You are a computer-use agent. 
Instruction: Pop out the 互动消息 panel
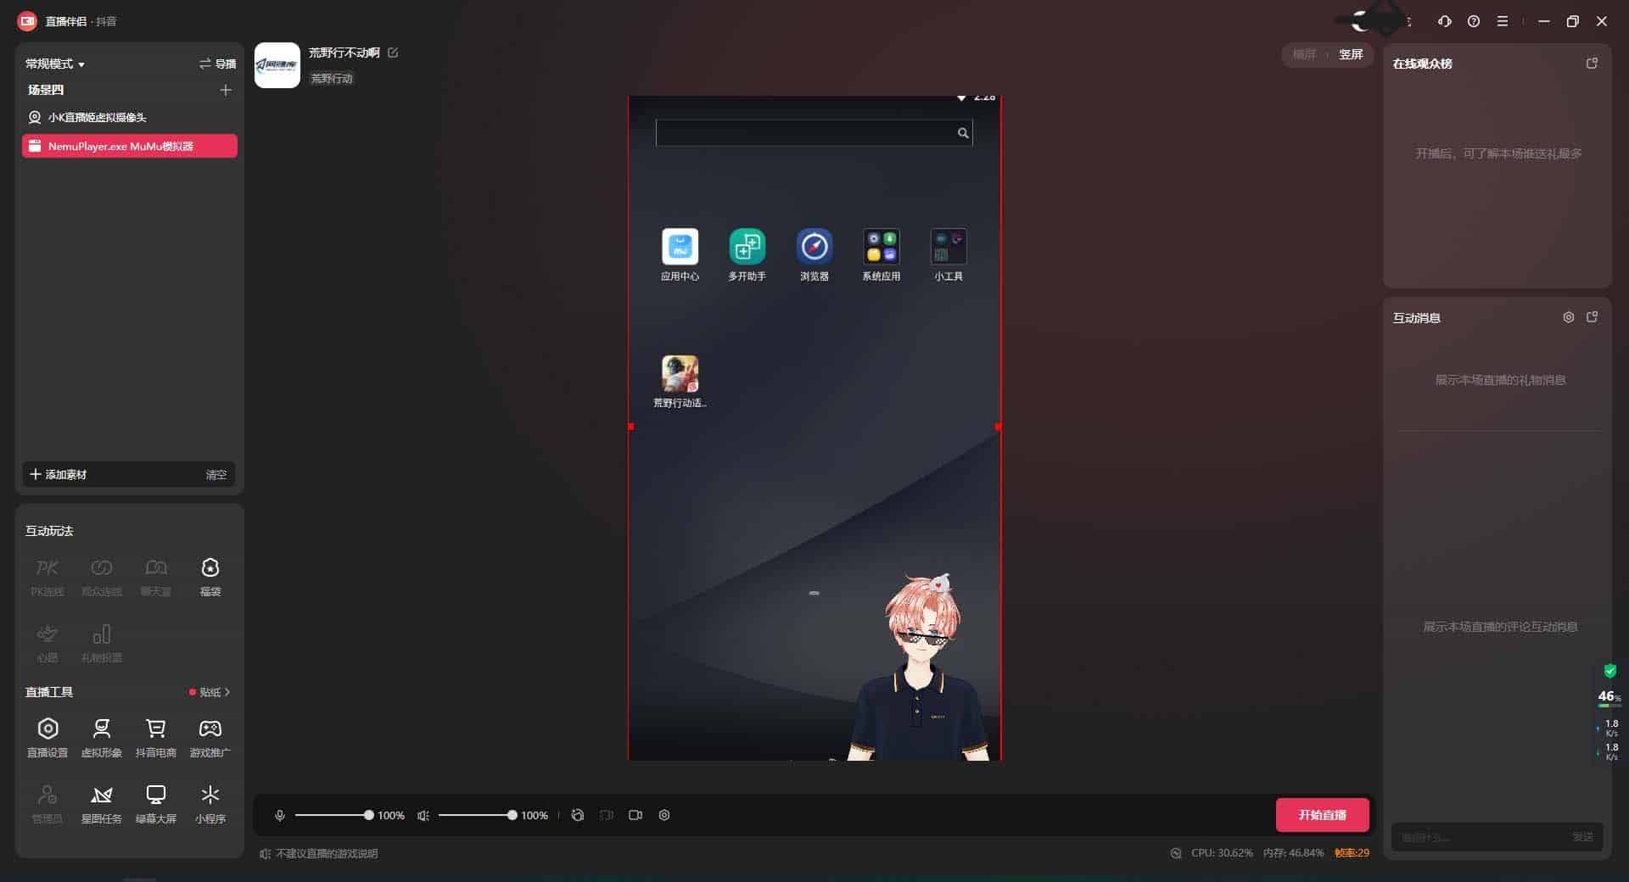coord(1592,317)
